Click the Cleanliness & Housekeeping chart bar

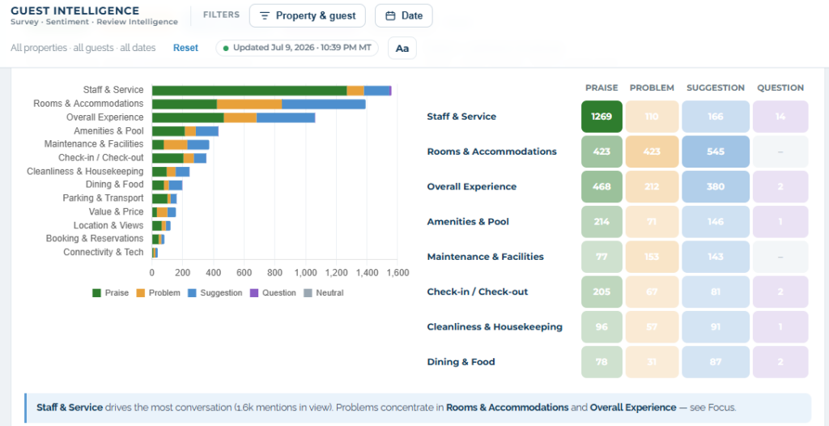click(171, 172)
